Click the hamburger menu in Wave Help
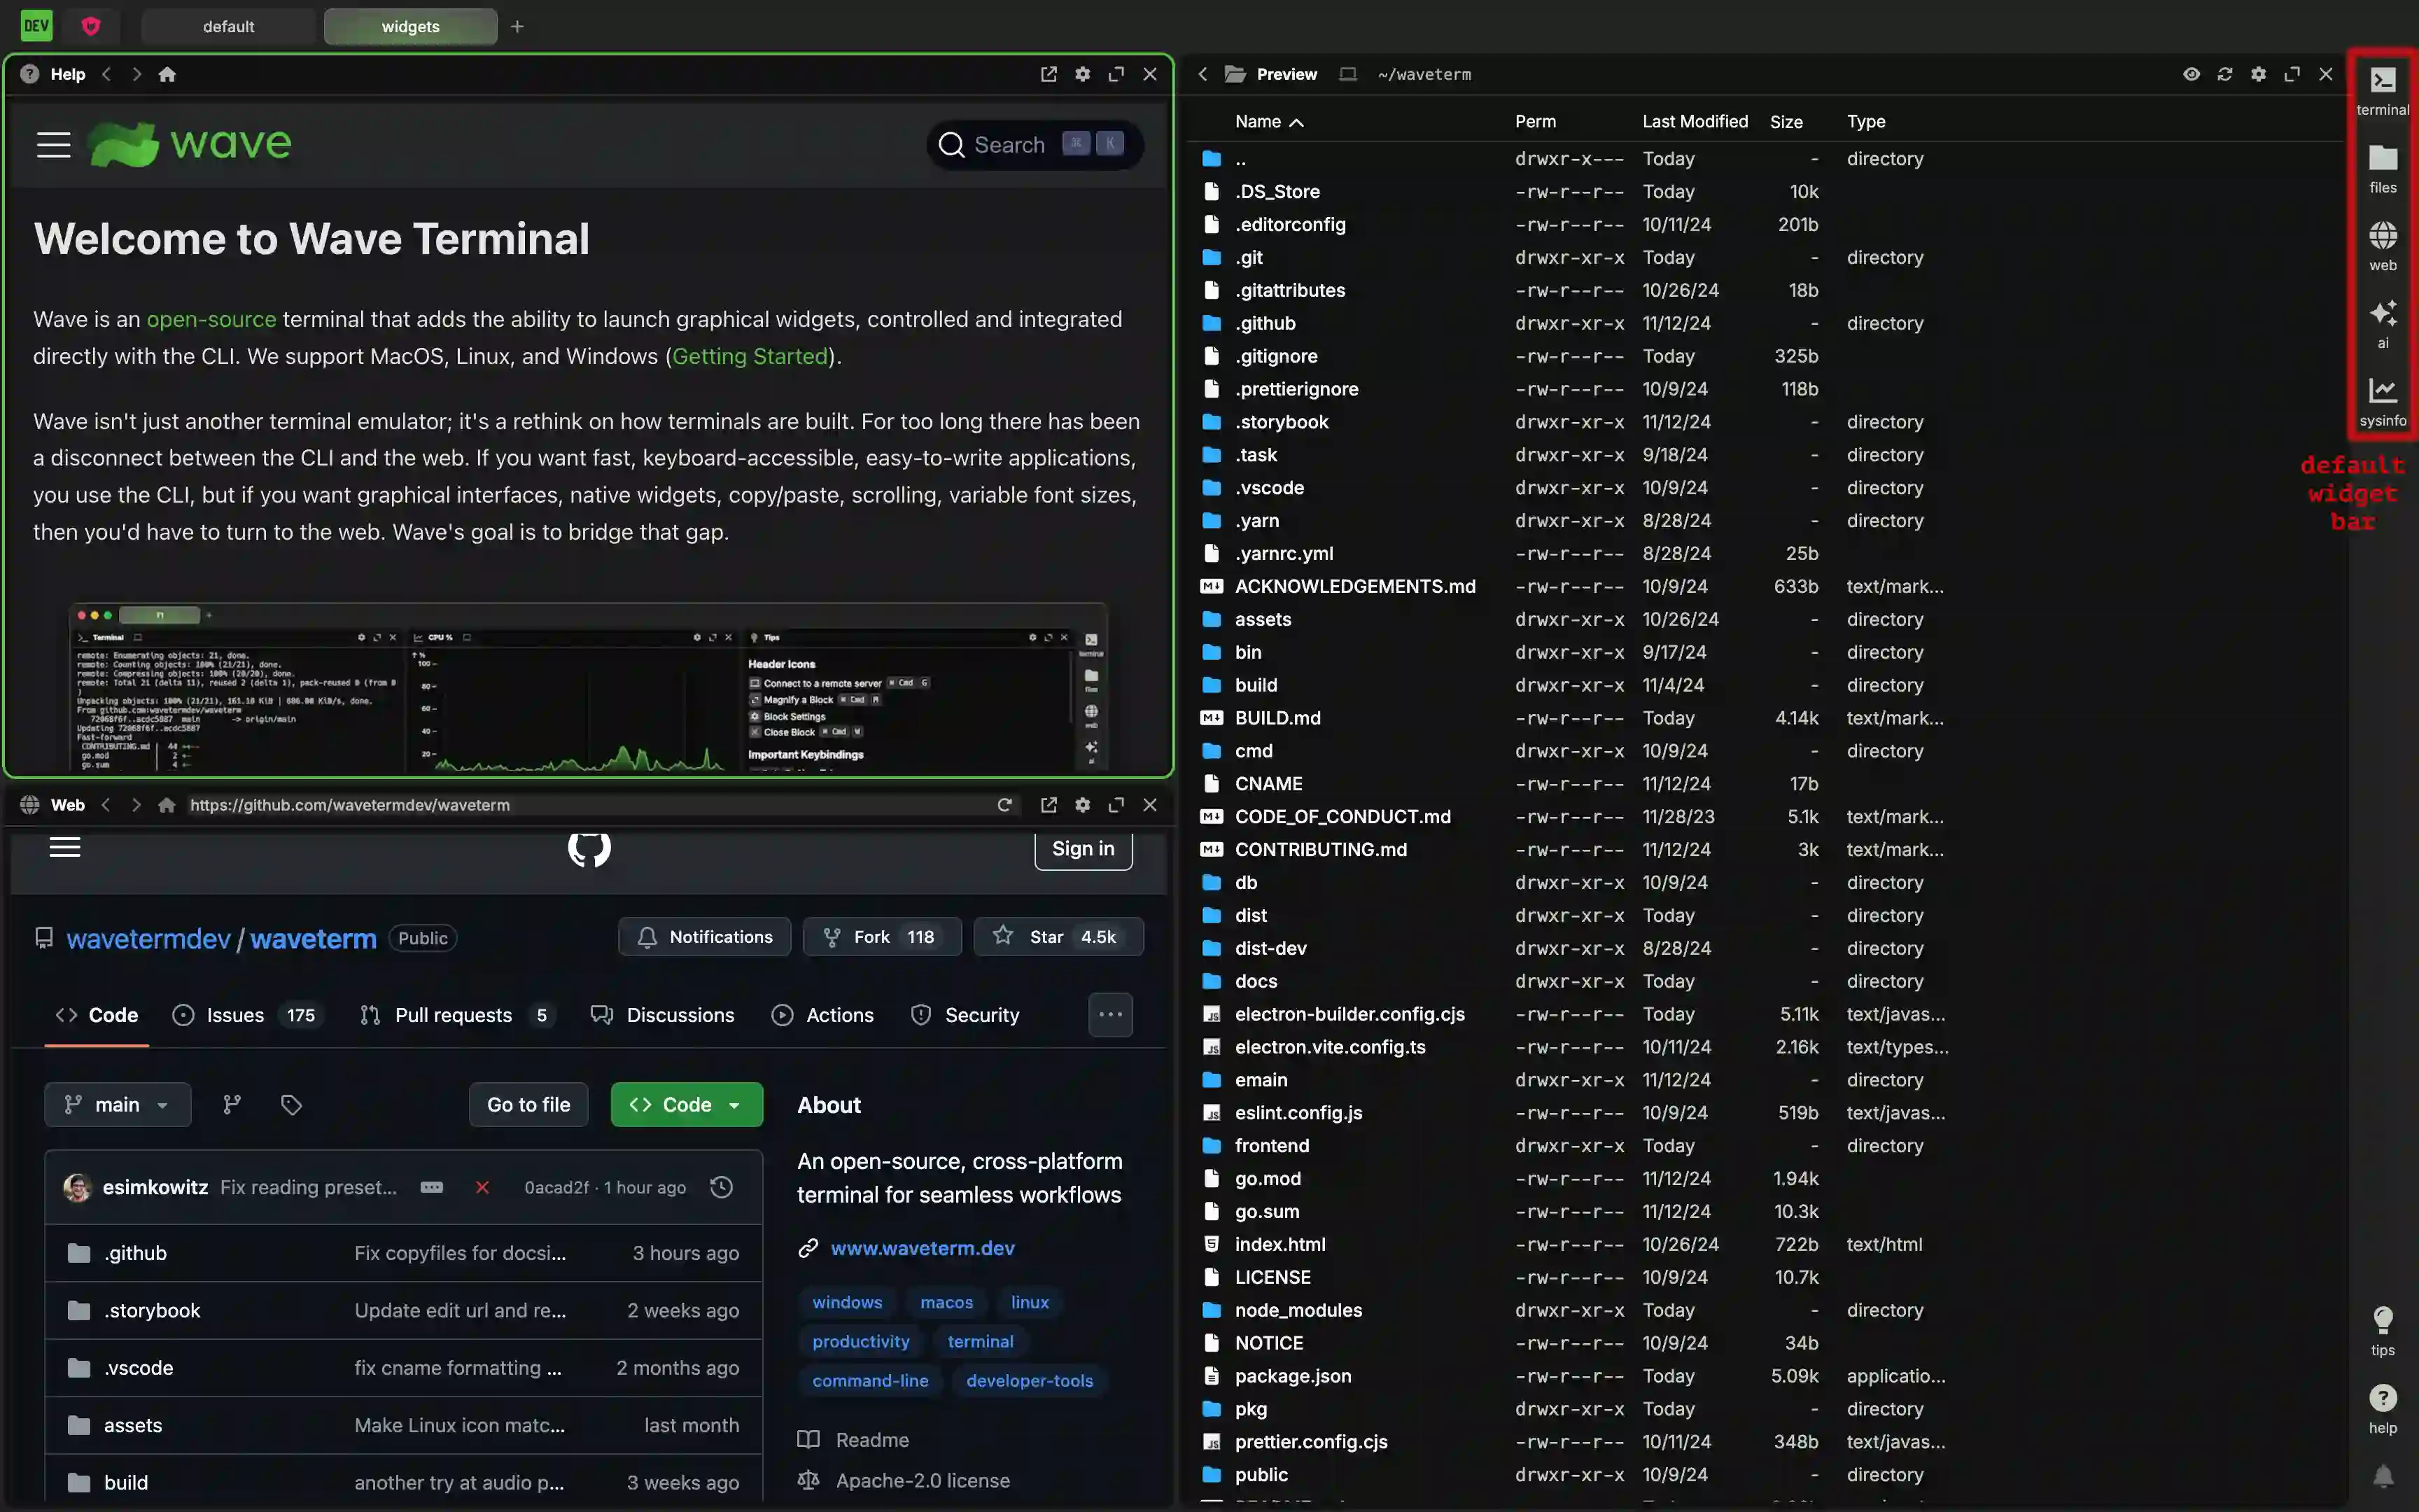The width and height of the screenshot is (2419, 1512). coord(54,145)
